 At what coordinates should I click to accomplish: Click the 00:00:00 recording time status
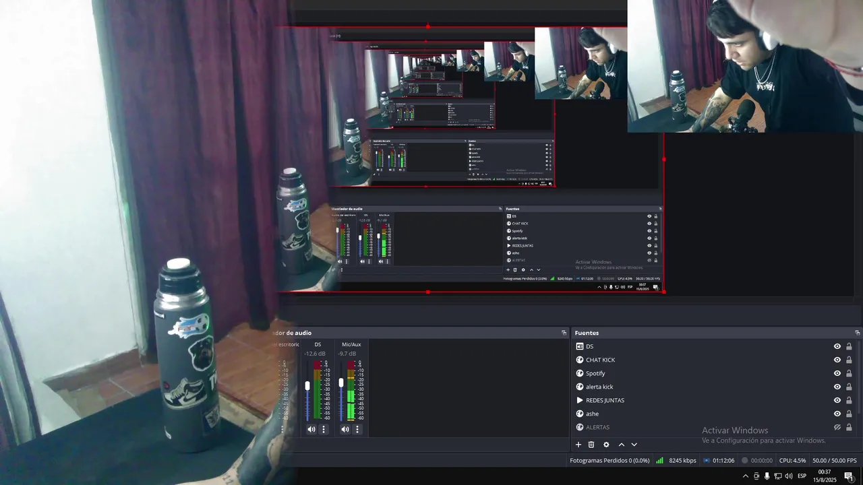point(756,461)
